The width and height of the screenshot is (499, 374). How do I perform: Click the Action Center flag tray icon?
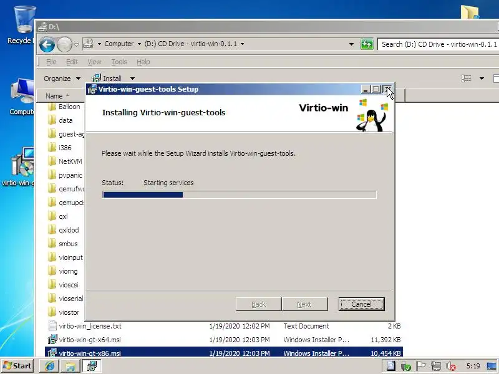420,366
